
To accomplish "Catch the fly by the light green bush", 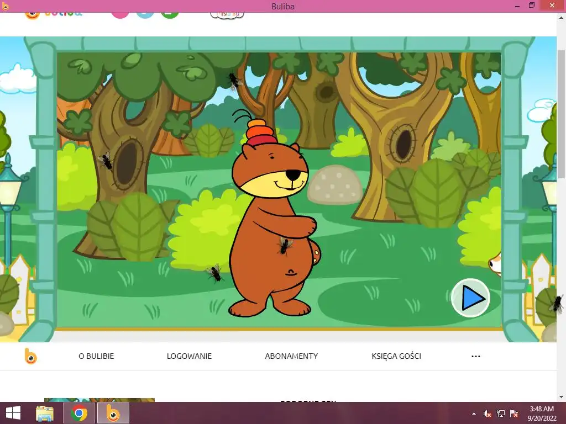I will point(214,273).
